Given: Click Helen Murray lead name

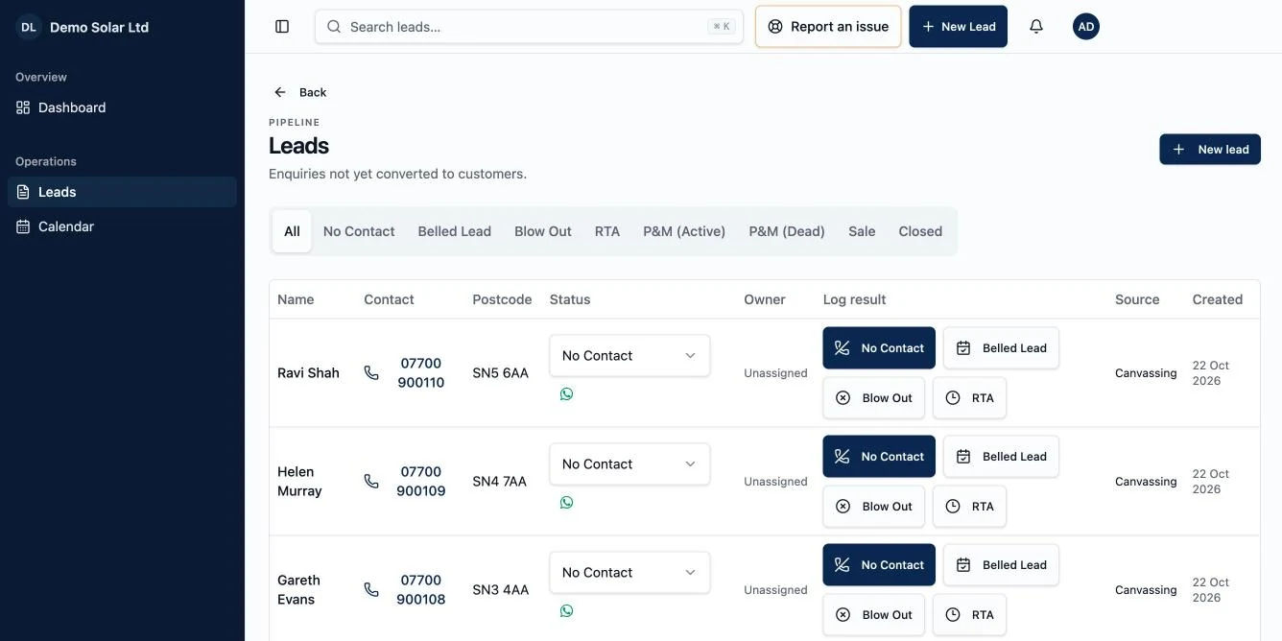Looking at the screenshot, I should 299,481.
